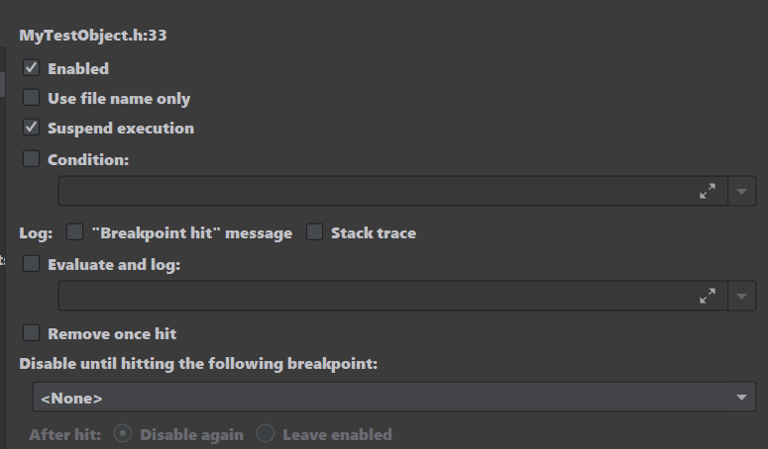
Task: Click the Disable until hitting the following breakpoint label
Action: pos(198,364)
